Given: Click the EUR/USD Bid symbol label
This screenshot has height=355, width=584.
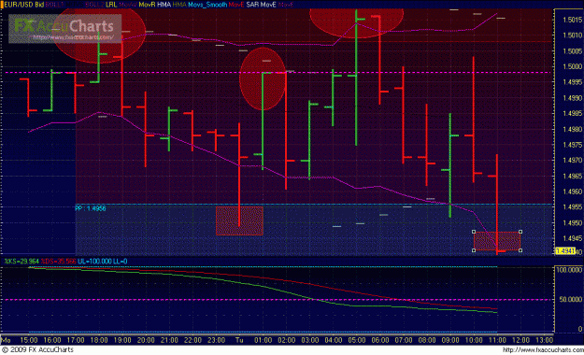Looking at the screenshot, I should pyautogui.click(x=24, y=5).
